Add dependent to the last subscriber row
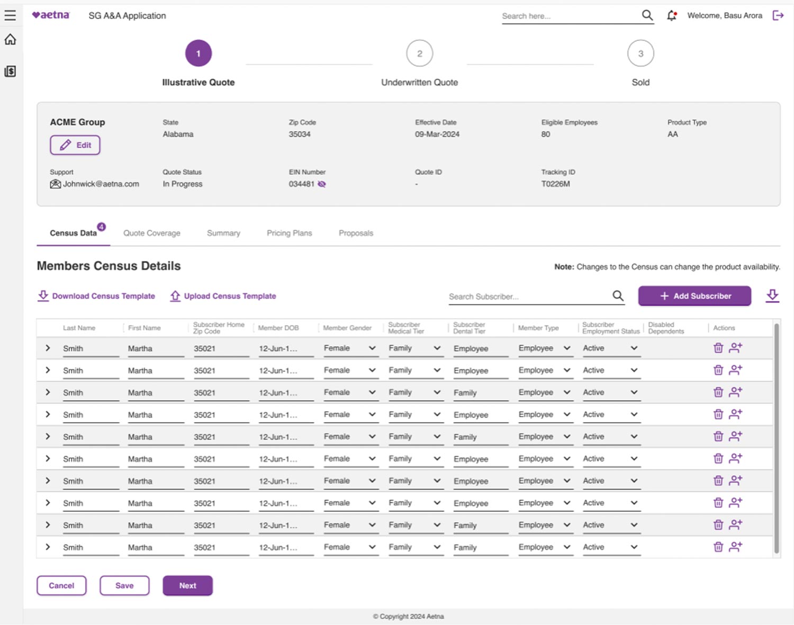This screenshot has width=794, height=625. pyautogui.click(x=736, y=547)
